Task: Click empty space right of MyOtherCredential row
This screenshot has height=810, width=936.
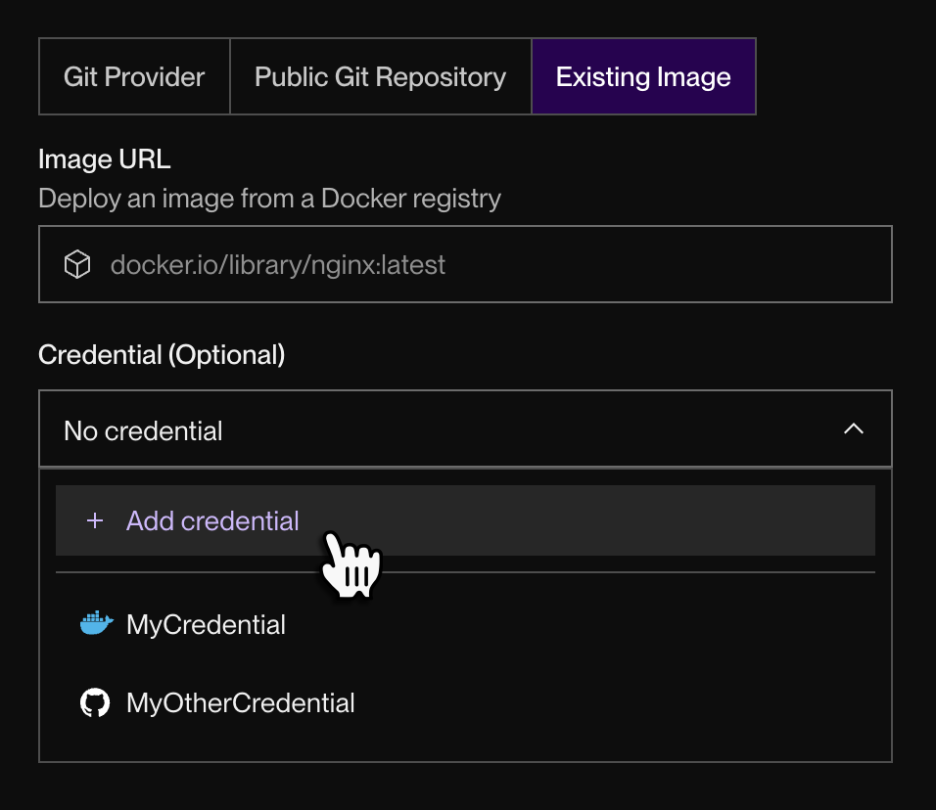Action: pyautogui.click(x=636, y=702)
